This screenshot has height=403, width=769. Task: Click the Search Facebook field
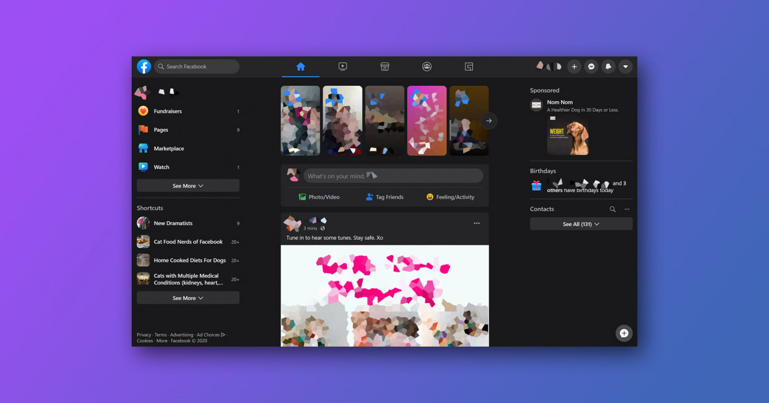tap(197, 67)
